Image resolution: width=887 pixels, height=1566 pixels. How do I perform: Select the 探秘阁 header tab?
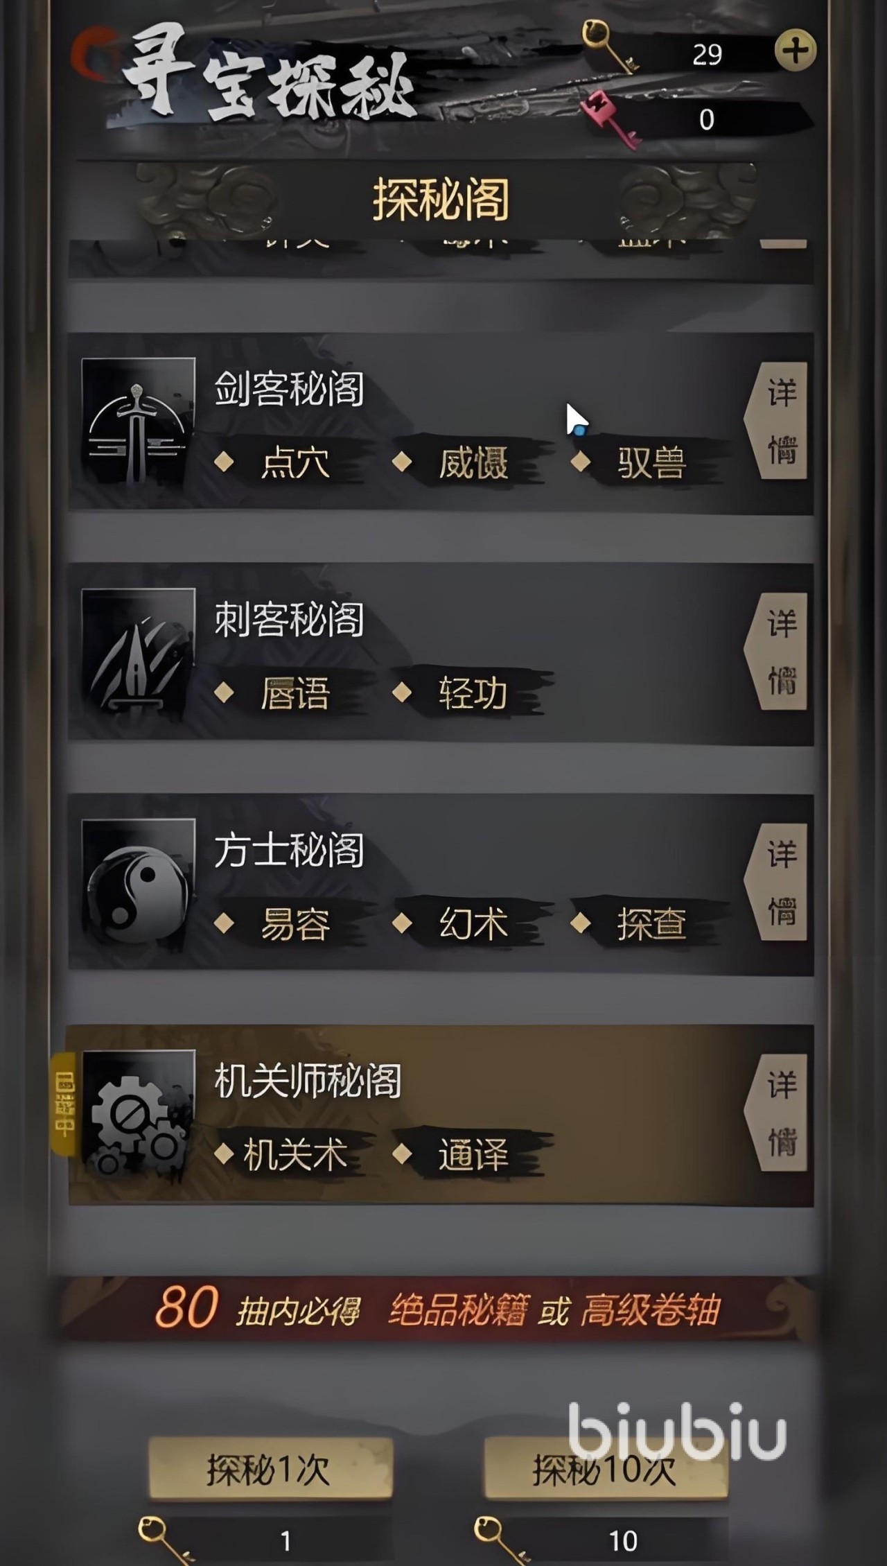(441, 200)
